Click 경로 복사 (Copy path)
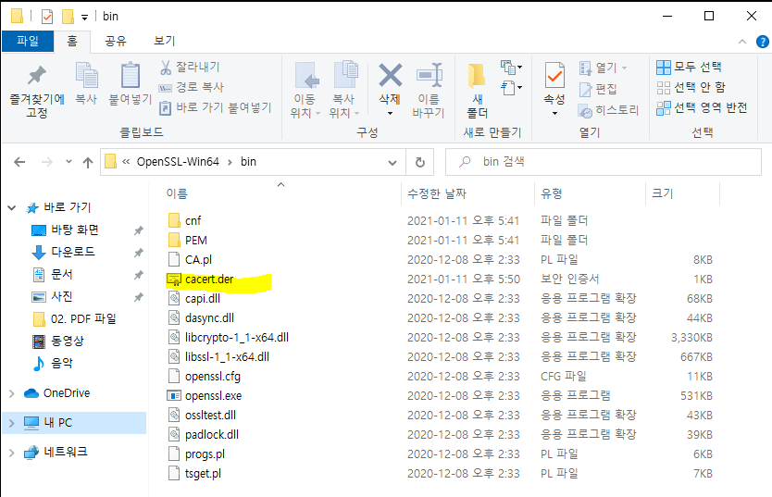 [192, 87]
